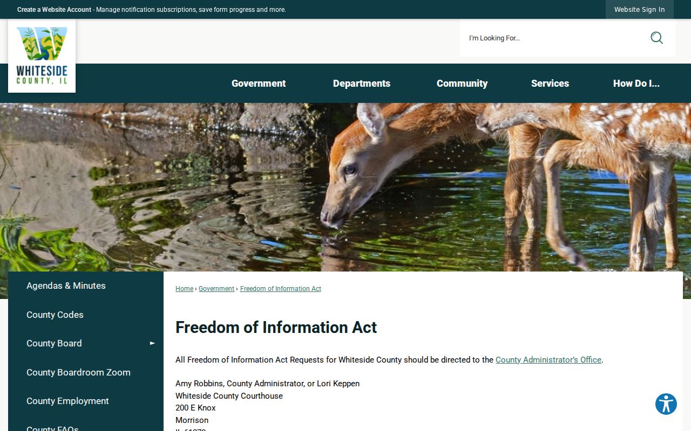Expand the County Board submenu arrow

pos(152,343)
